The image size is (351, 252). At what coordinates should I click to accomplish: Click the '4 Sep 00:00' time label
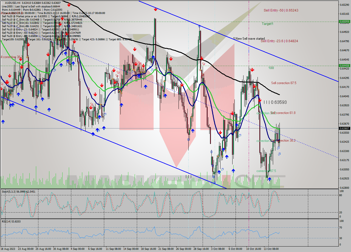[x=78, y=249]
